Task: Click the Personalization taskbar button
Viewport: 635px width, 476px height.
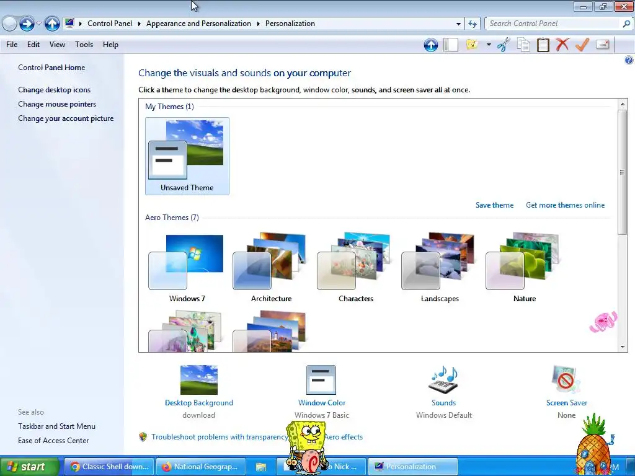Action: 413,467
